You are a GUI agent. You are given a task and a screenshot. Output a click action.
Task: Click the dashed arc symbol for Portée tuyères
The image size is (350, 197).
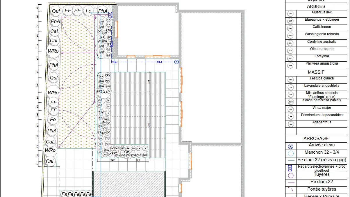coord(291,190)
